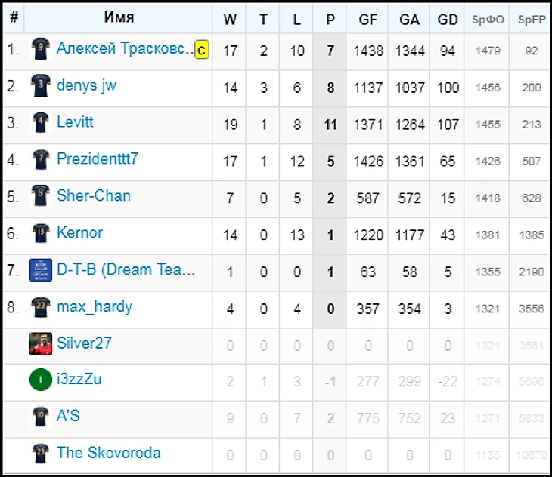Sort table by W column header
Screen dimensions: 552x477
point(230,20)
